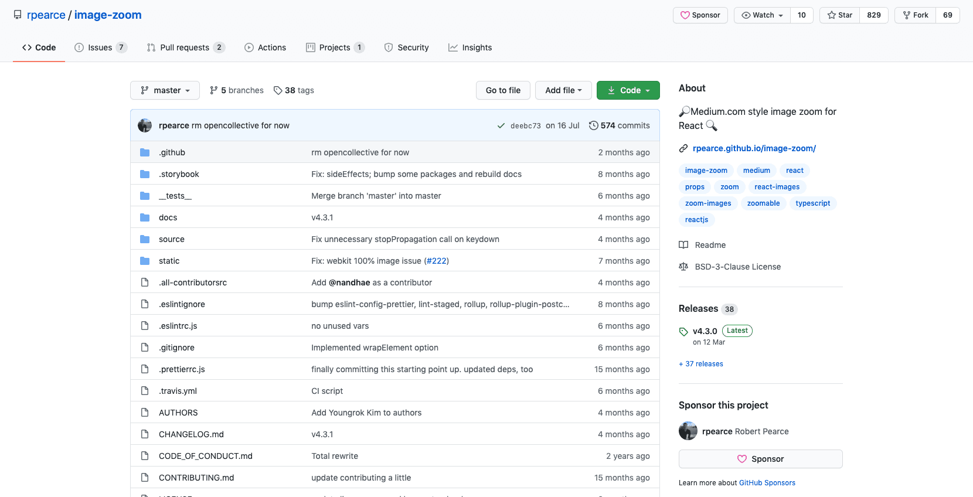Click the docs folder icon

tap(145, 217)
